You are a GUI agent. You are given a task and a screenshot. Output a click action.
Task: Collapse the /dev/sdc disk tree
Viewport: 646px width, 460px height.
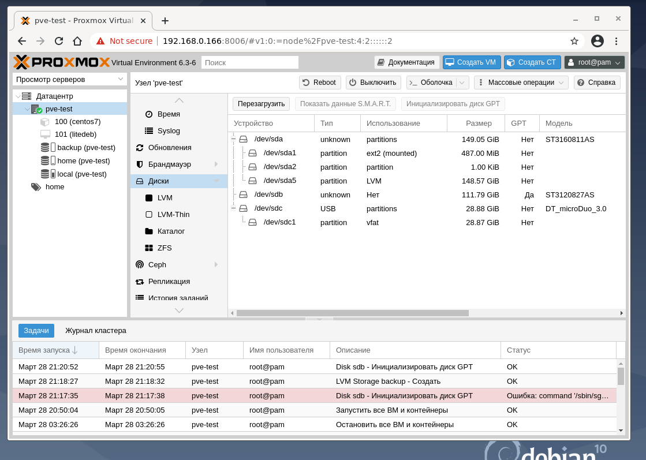234,208
